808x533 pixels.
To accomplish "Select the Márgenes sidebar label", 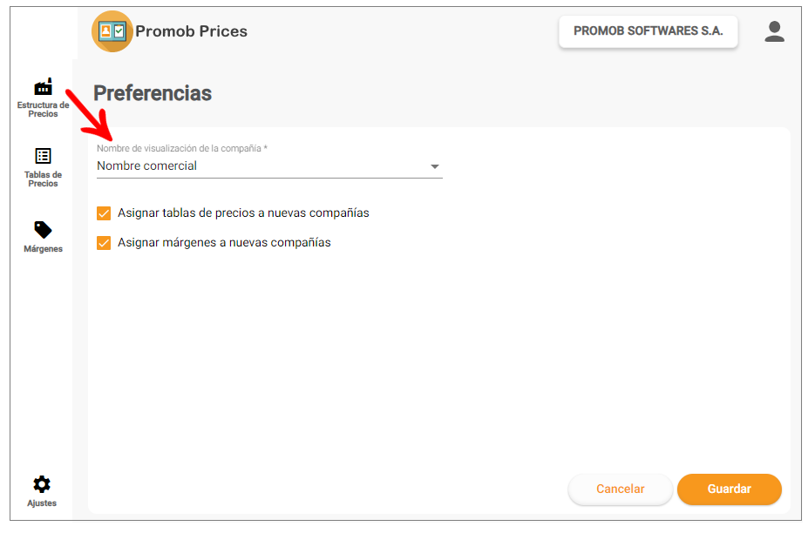I will (x=44, y=249).
